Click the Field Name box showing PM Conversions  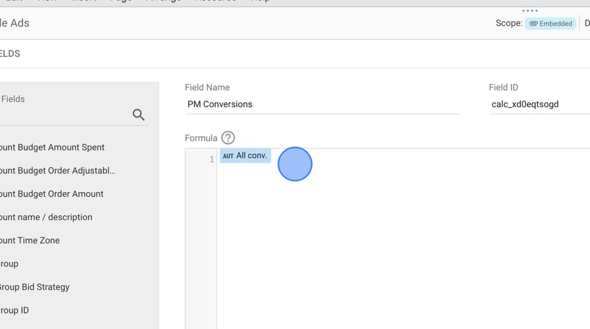coord(323,104)
